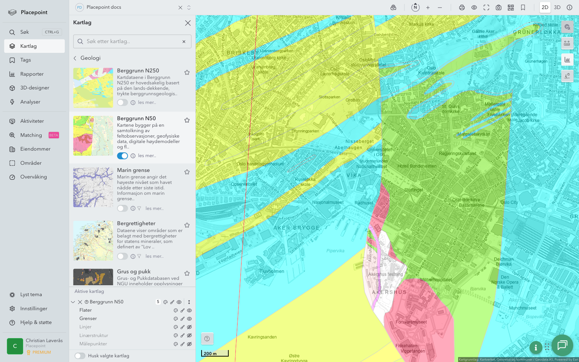Select Analyser in the sidebar menu
Viewport: 579px width, 362px height.
pyautogui.click(x=30, y=102)
